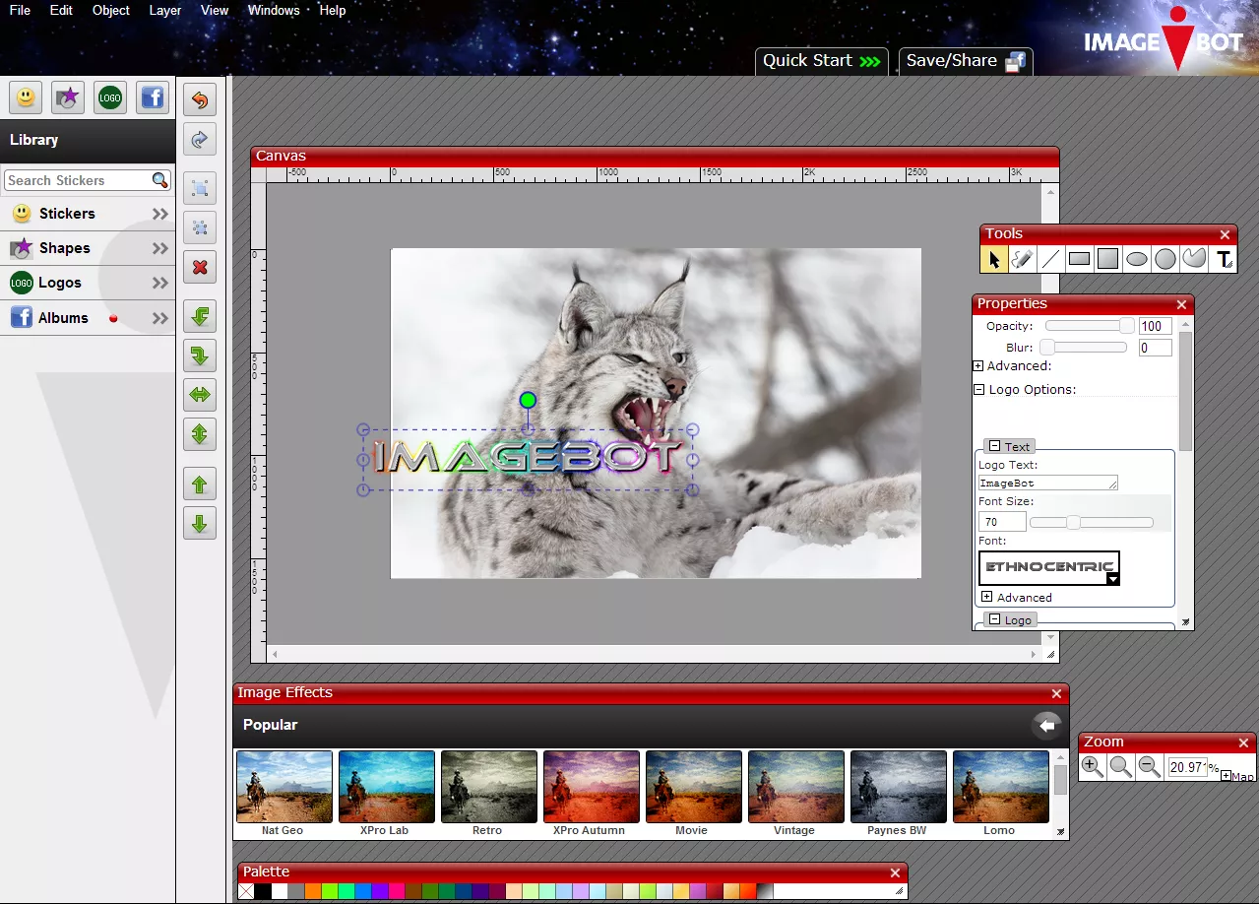The height and width of the screenshot is (904, 1259).
Task: Click the rotate left green arrow button
Action: [x=200, y=317]
